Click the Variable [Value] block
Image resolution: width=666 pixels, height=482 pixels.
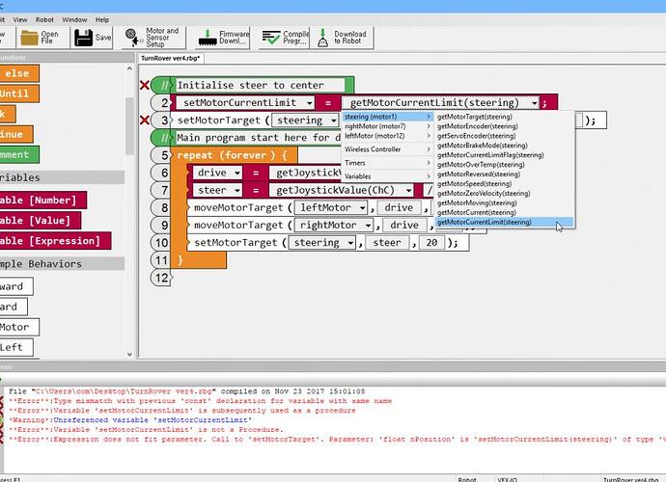[x=41, y=221]
